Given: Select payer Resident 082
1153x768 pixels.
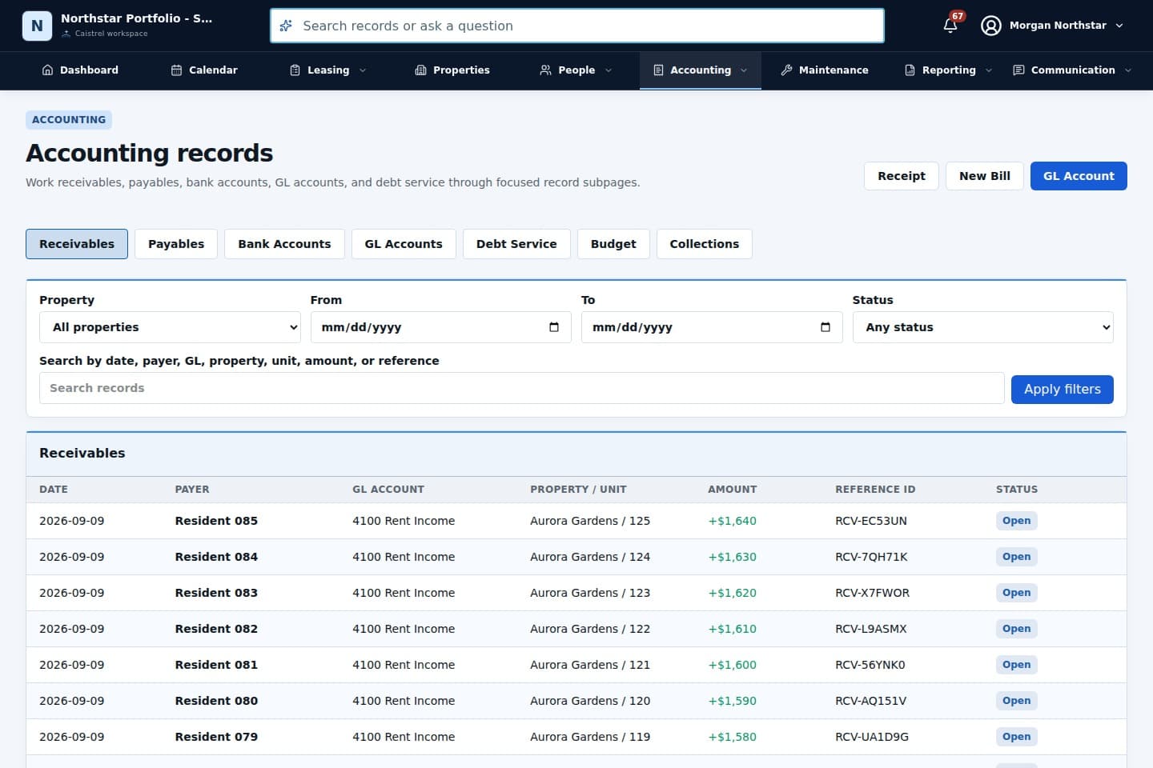Looking at the screenshot, I should coord(216,629).
